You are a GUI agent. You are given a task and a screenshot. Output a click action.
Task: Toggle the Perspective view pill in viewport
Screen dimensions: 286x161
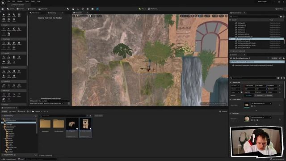82,16
